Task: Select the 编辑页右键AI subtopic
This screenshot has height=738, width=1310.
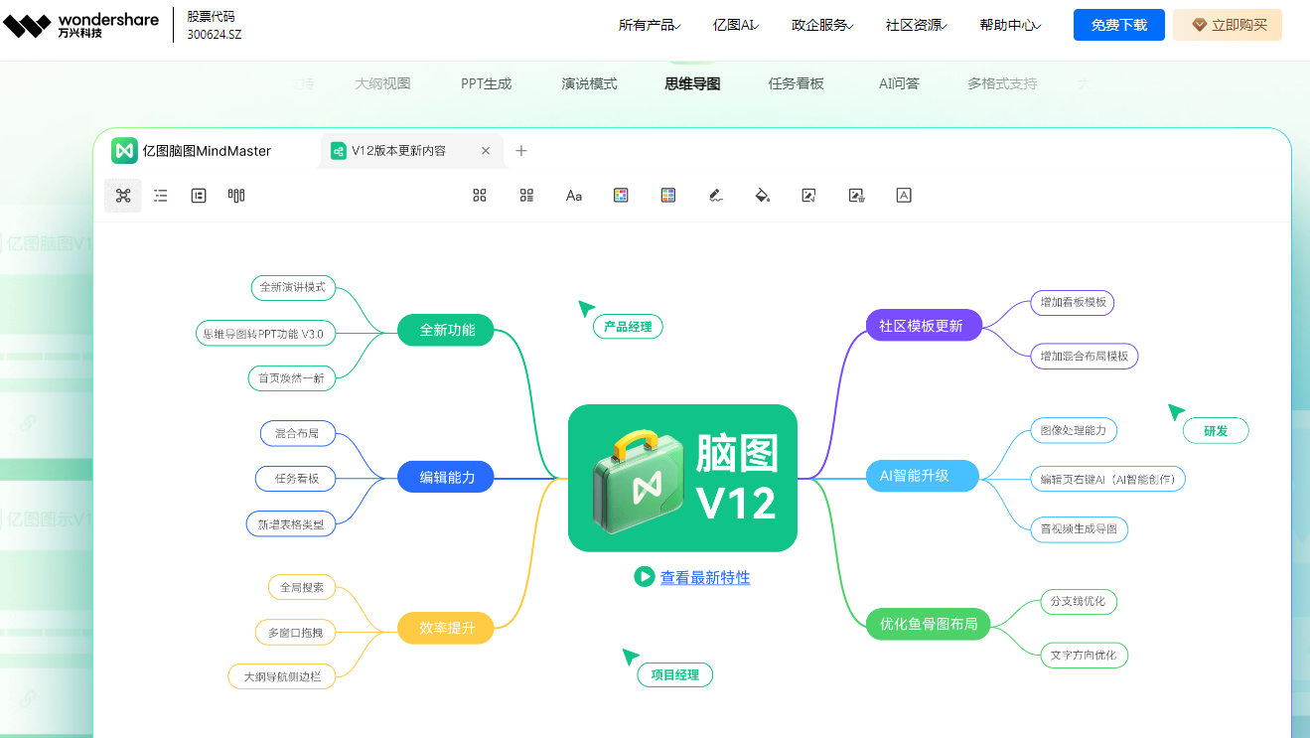Action: click(x=1107, y=479)
